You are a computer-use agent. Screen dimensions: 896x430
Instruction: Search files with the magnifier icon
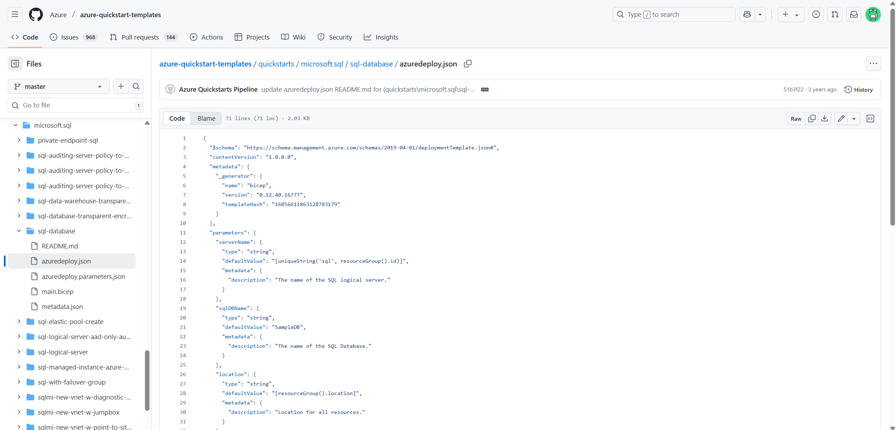[136, 86]
